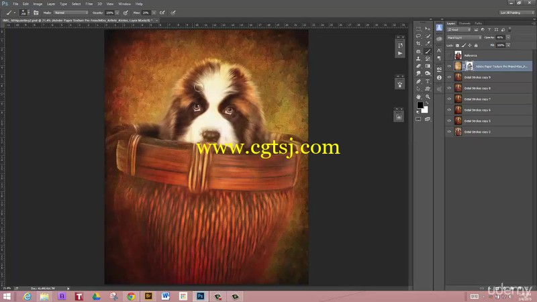
Task: Open the Character panel icon
Action: tap(439, 50)
